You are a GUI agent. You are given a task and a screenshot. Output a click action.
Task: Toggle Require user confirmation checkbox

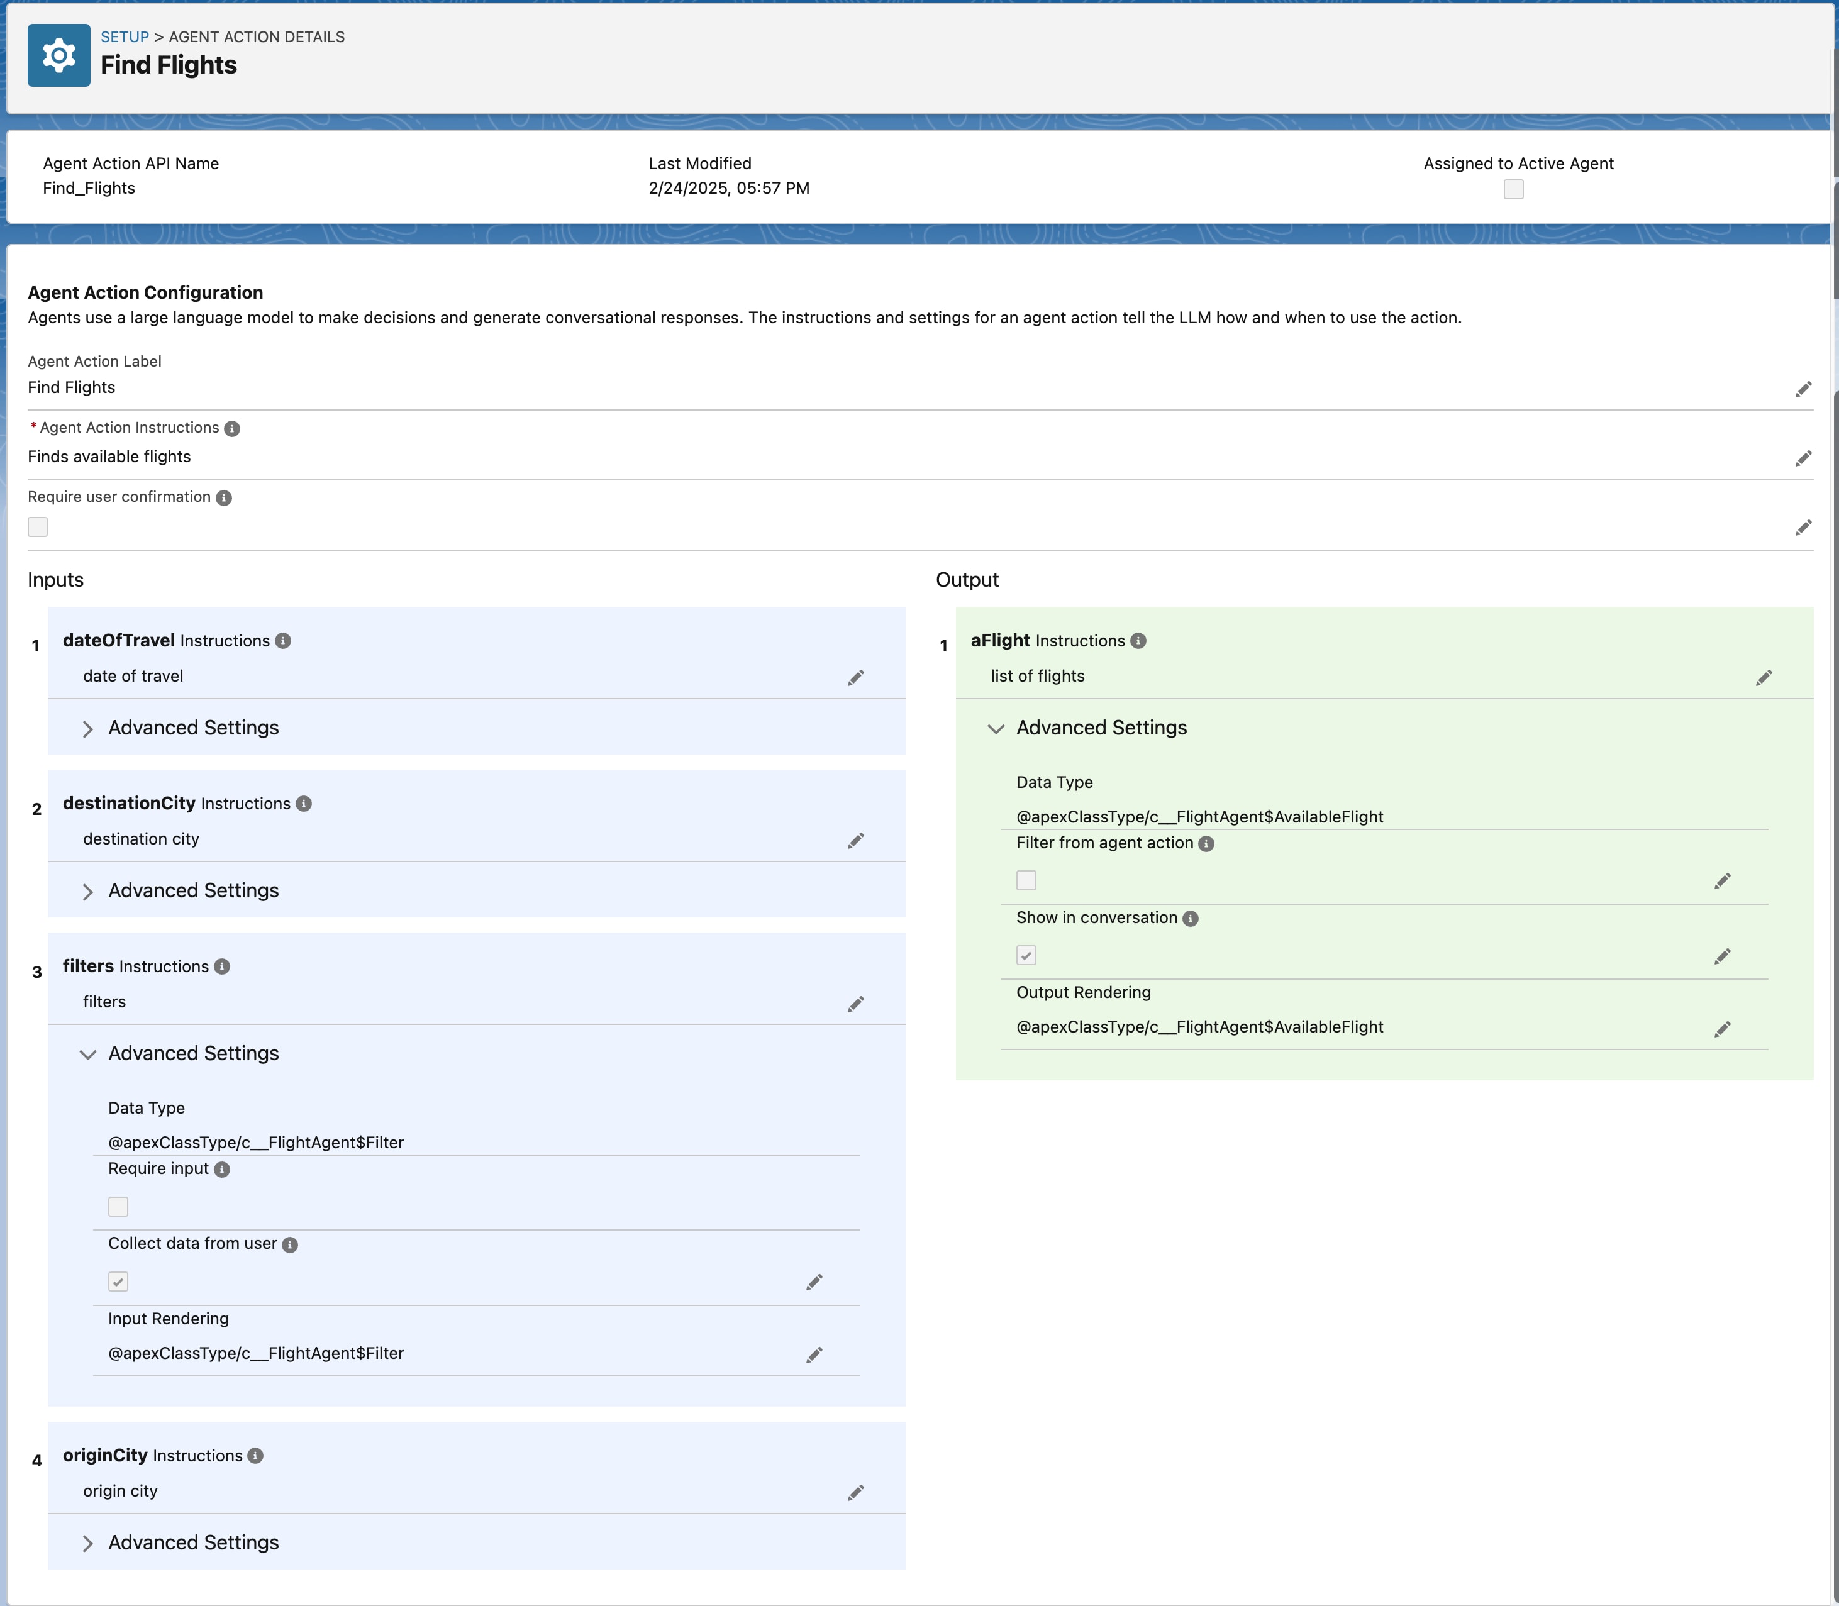38,527
